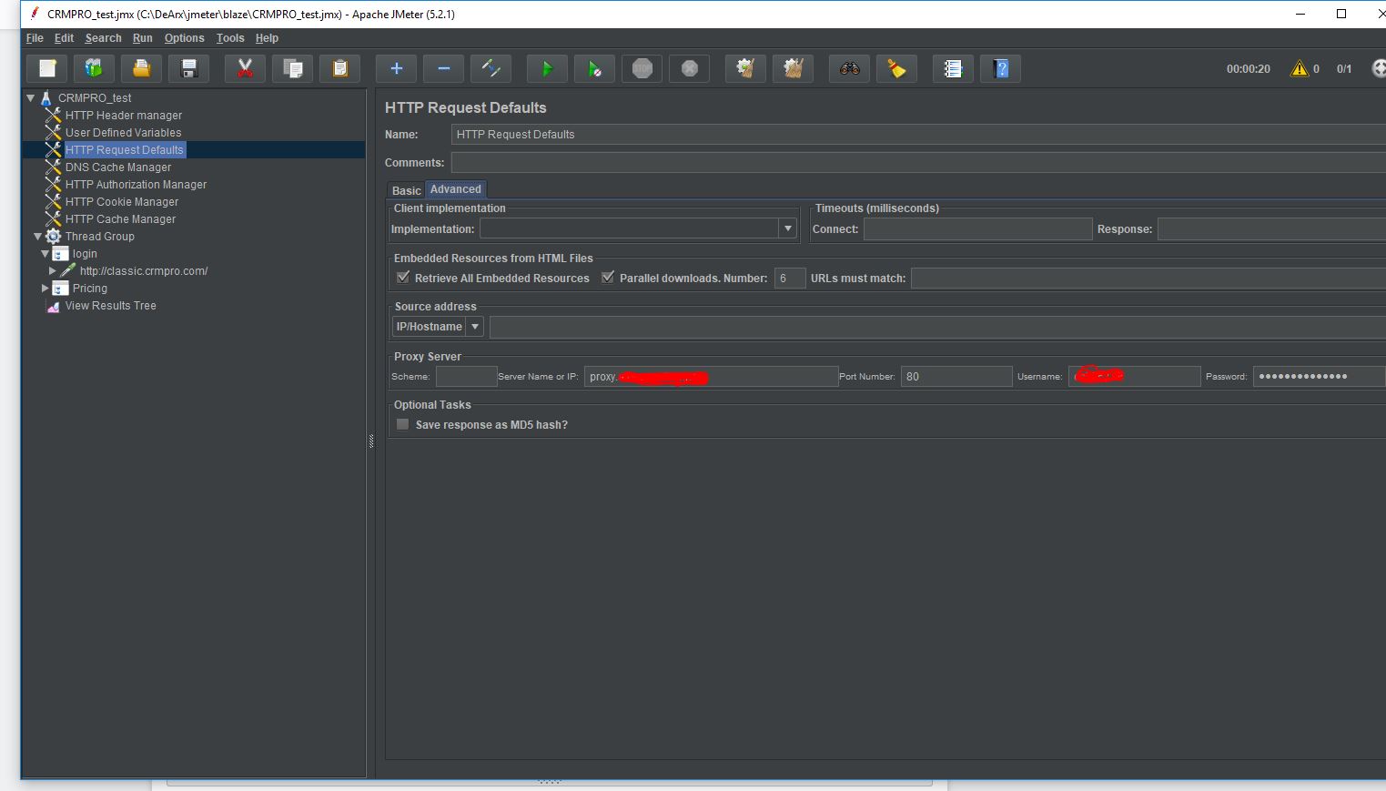Click the Response timeout field
1386x791 pixels.
click(1271, 228)
